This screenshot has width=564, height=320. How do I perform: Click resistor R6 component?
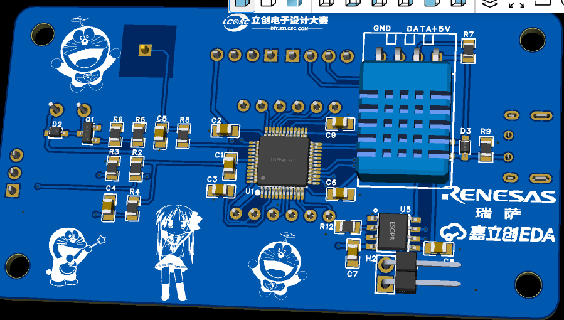(x=116, y=135)
